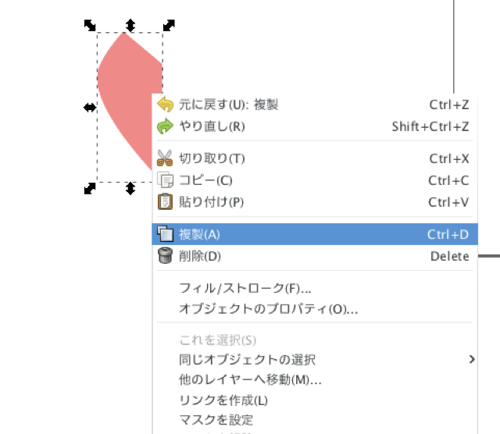Viewport: 500px width, 434px height.
Task: Click the duplicate icon in menu
Action: click(165, 234)
